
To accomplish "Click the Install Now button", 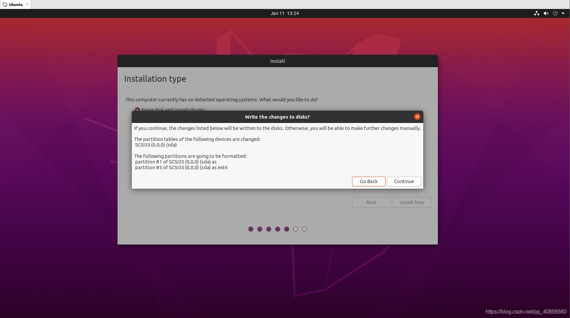I will point(412,202).
